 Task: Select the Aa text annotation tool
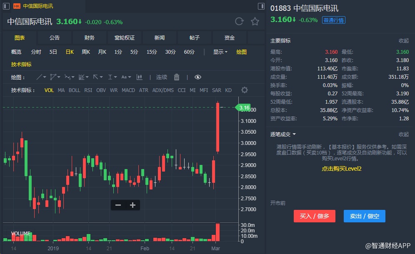point(124,77)
